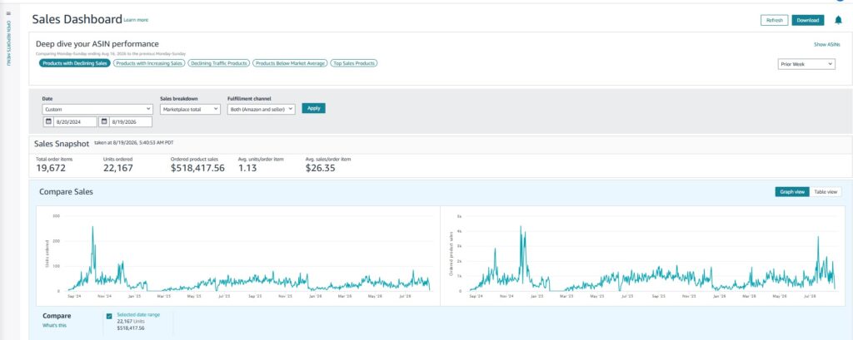853x340 pixels.
Task: Click the Ordered product sales chart
Action: tap(643, 255)
